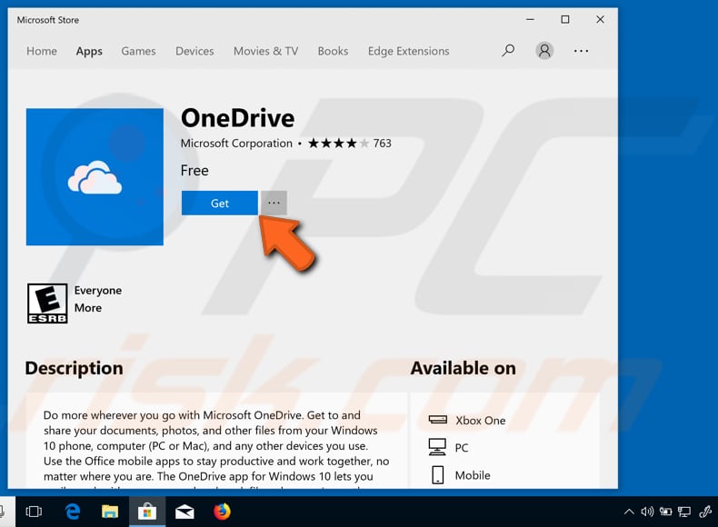The image size is (718, 527).
Task: Click the battery power tray icon
Action: coord(665,512)
